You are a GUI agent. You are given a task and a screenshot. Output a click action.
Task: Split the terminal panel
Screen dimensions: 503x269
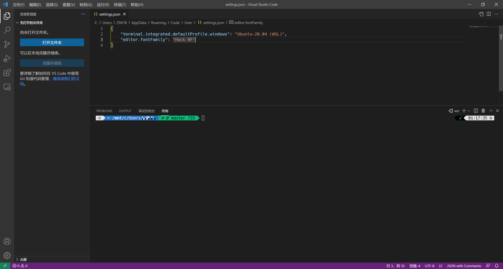click(475, 110)
